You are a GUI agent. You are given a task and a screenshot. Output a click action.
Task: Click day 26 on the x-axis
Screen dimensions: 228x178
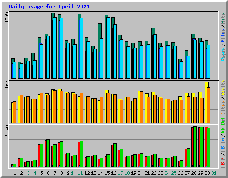pos(180,173)
